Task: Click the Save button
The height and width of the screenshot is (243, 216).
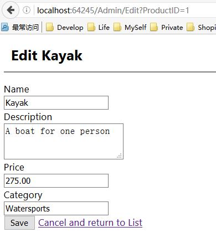Action: 19,223
